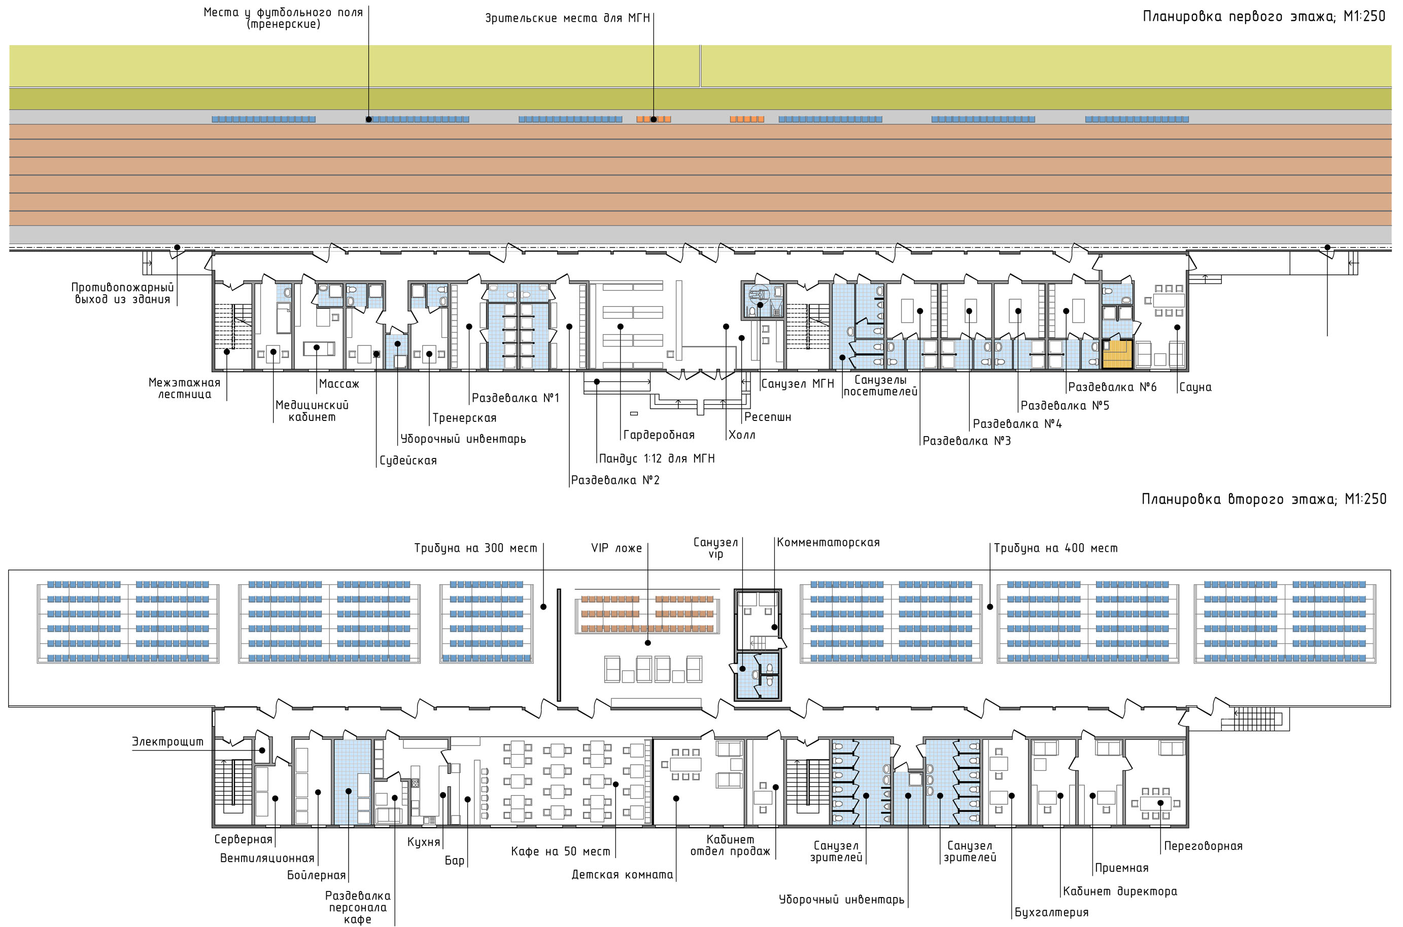Click the orange sauna room in the first-floor plan
Viewport: 1403px width, 927px height.
[x=1117, y=353]
